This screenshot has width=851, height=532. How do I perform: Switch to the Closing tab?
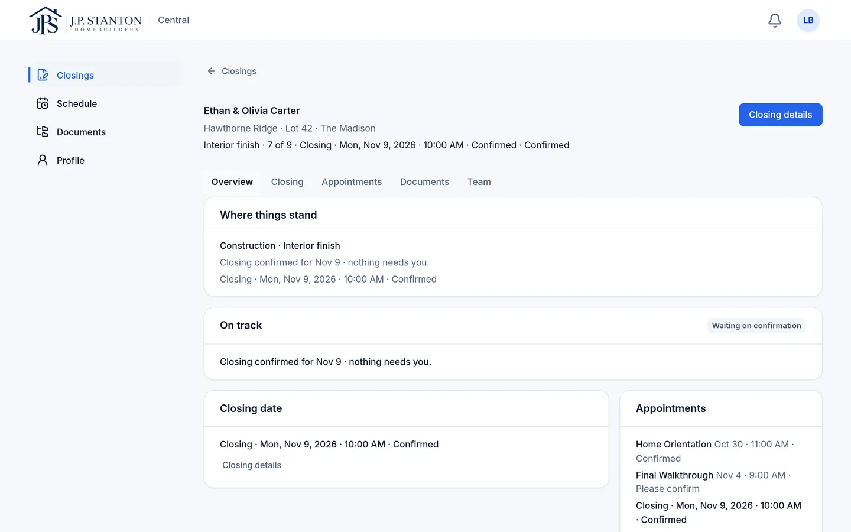287,182
